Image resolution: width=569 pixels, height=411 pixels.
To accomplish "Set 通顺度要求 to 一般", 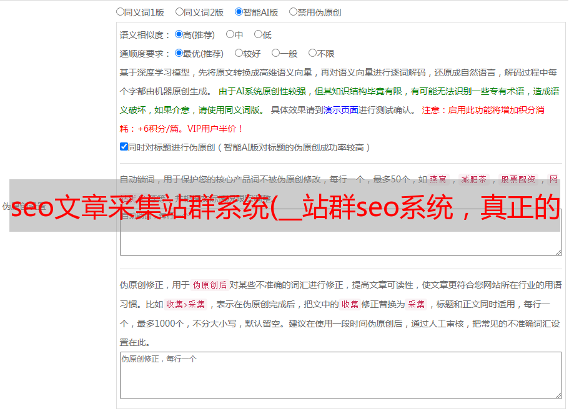I will pos(276,53).
